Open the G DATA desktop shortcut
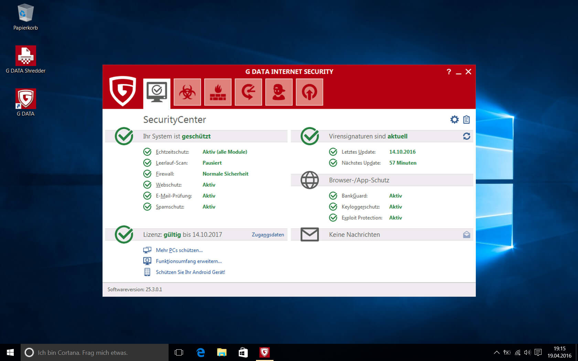This screenshot has height=361, width=578. 25,103
